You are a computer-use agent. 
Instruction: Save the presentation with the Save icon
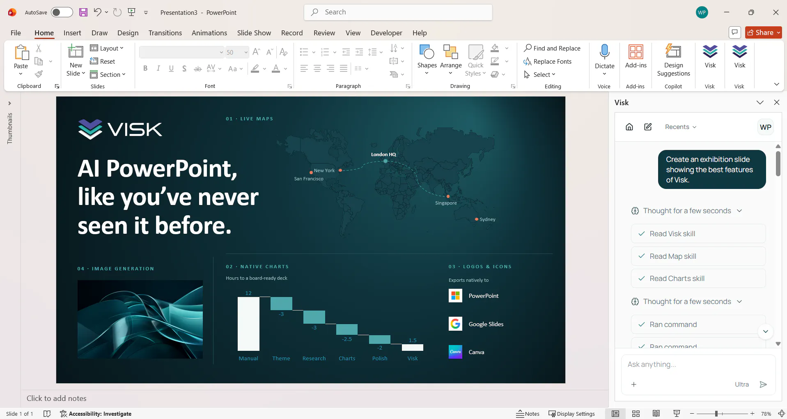pyautogui.click(x=83, y=12)
